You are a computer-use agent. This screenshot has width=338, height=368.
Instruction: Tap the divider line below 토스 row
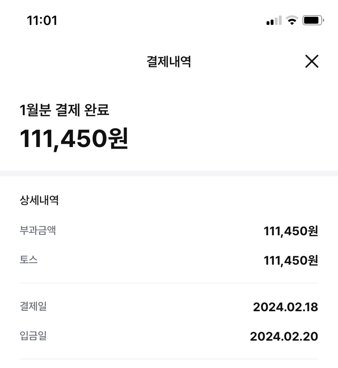coord(169,283)
